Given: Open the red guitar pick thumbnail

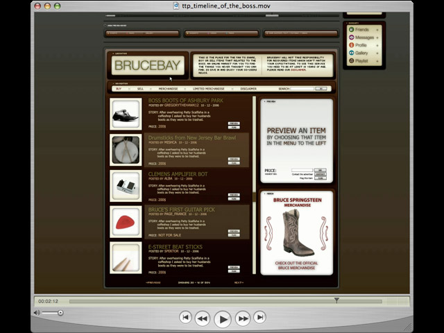Looking at the screenshot, I should 126,222.
